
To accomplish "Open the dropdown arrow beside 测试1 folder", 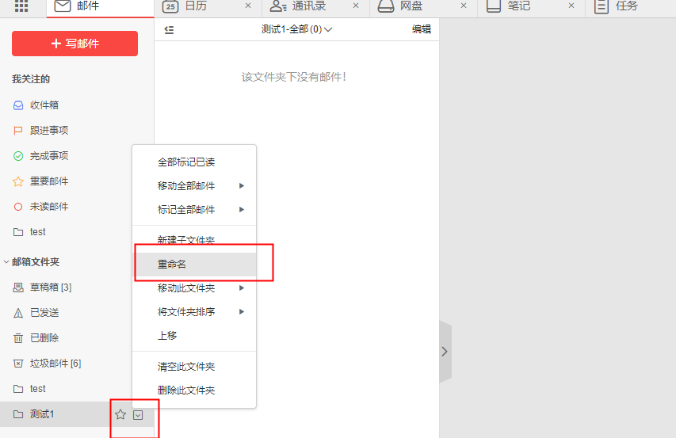I will pos(139,414).
